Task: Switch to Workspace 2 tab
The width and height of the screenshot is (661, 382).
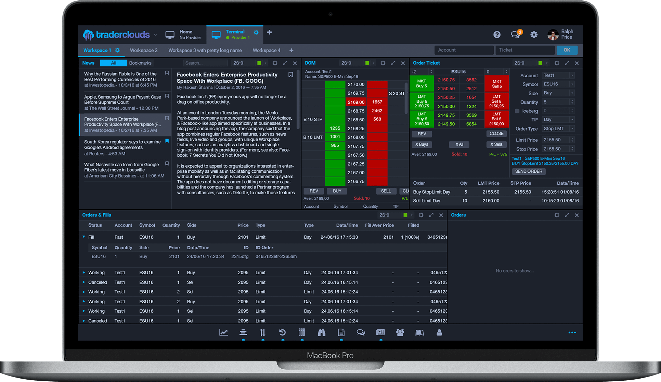Action: point(144,50)
